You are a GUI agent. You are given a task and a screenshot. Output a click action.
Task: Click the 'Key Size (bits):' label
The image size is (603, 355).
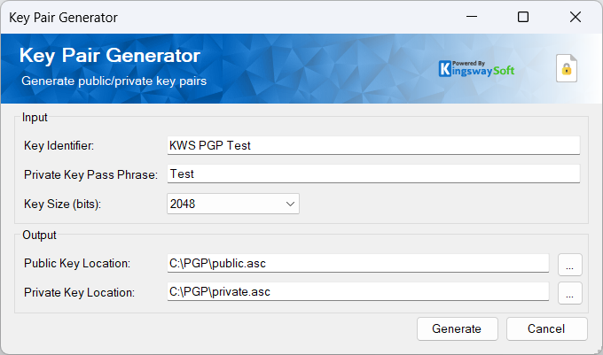point(62,205)
